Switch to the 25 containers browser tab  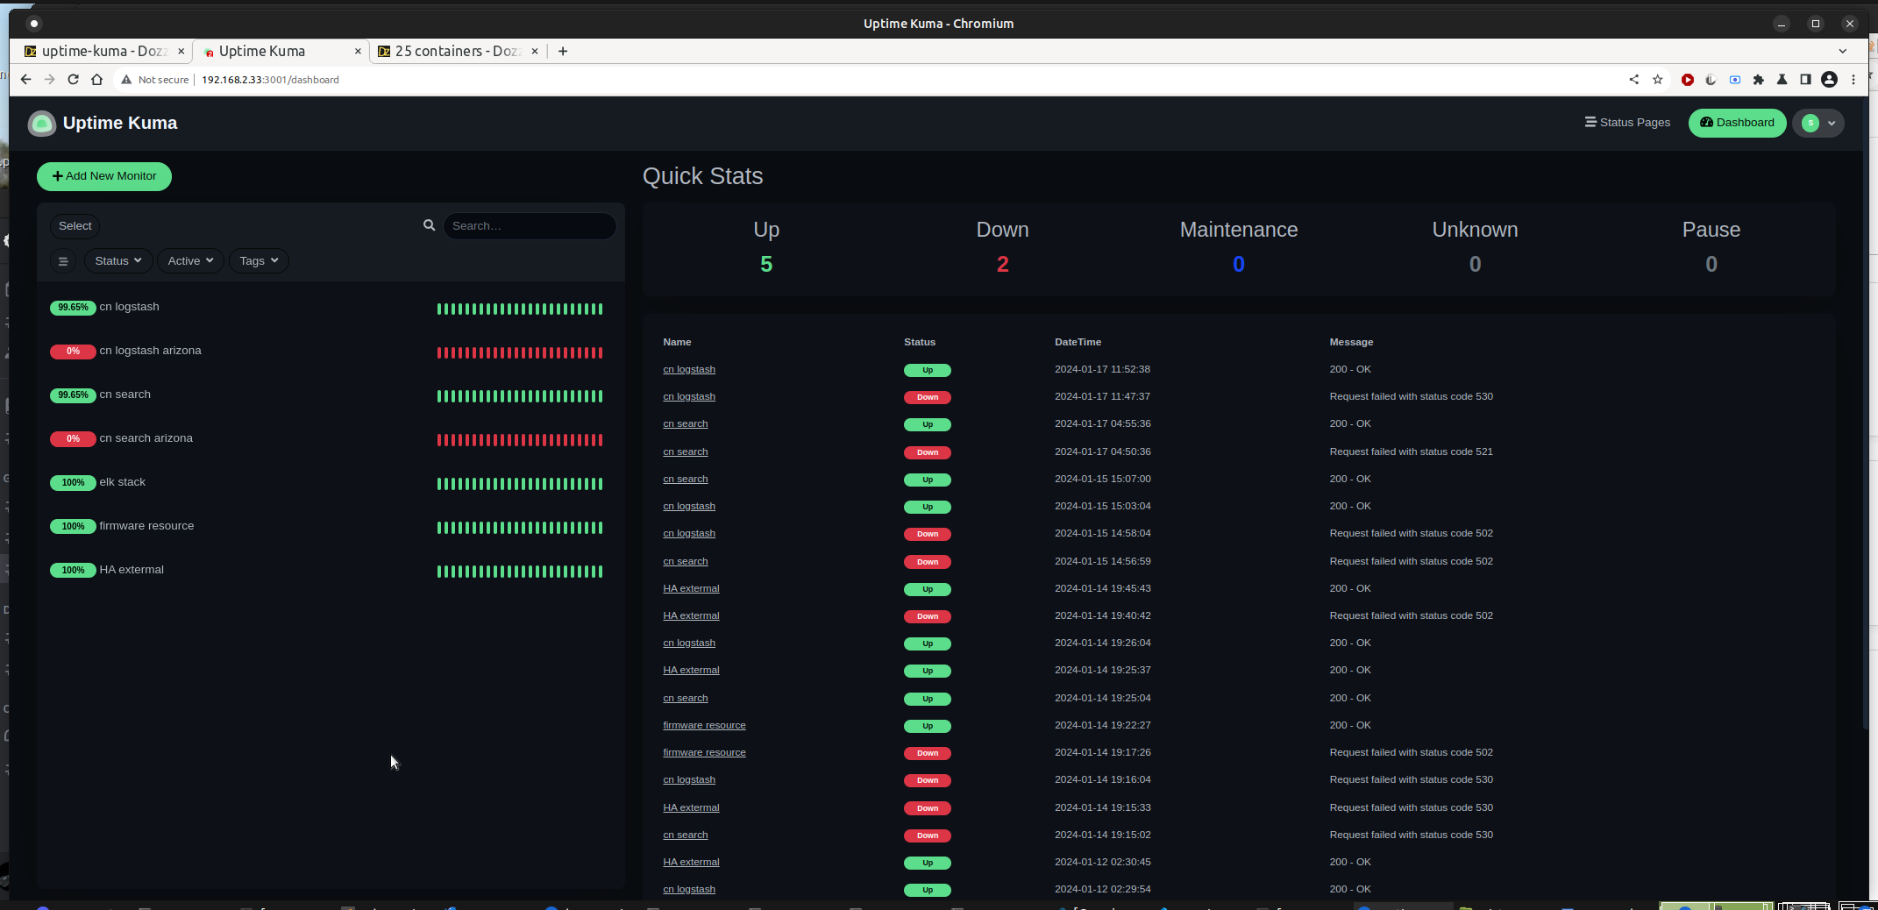[456, 52]
